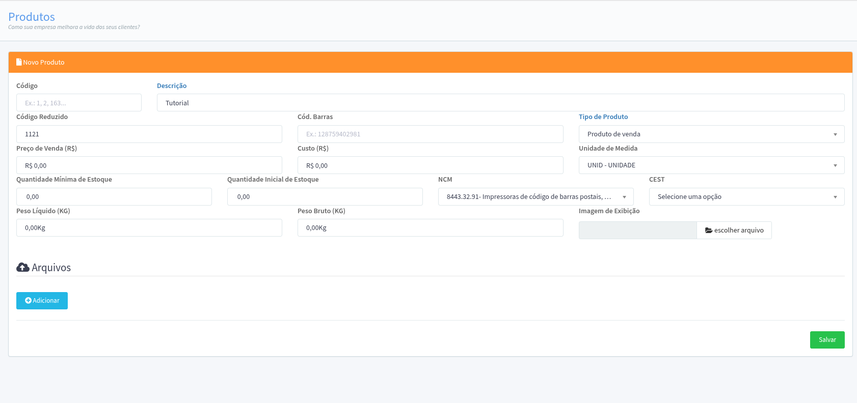This screenshot has height=403, width=857.
Task: Click the Peso Bruto (KG) field
Action: 430,228
